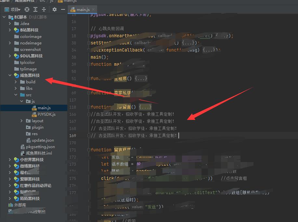Unfold code region at line 18

pyautogui.click(x=89, y=36)
